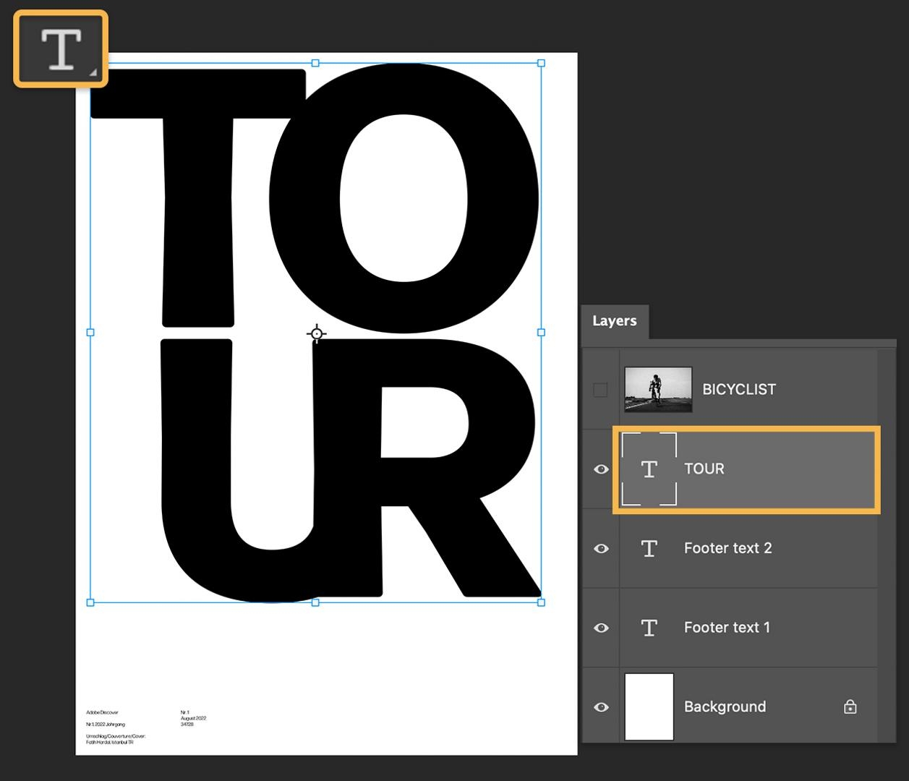Screen dimensions: 909x781
Task: Click the Background layer white thumbnail
Action: [x=649, y=707]
